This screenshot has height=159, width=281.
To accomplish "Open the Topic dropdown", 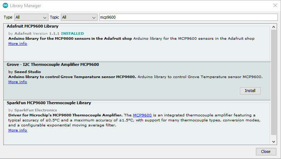I will click(x=79, y=17).
